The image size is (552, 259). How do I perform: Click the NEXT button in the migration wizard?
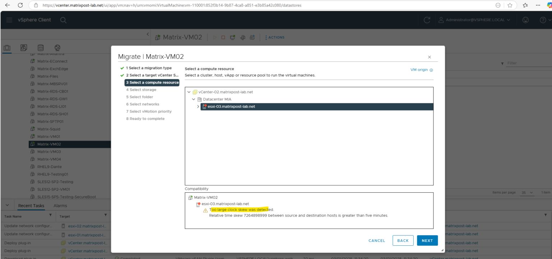pos(427,240)
